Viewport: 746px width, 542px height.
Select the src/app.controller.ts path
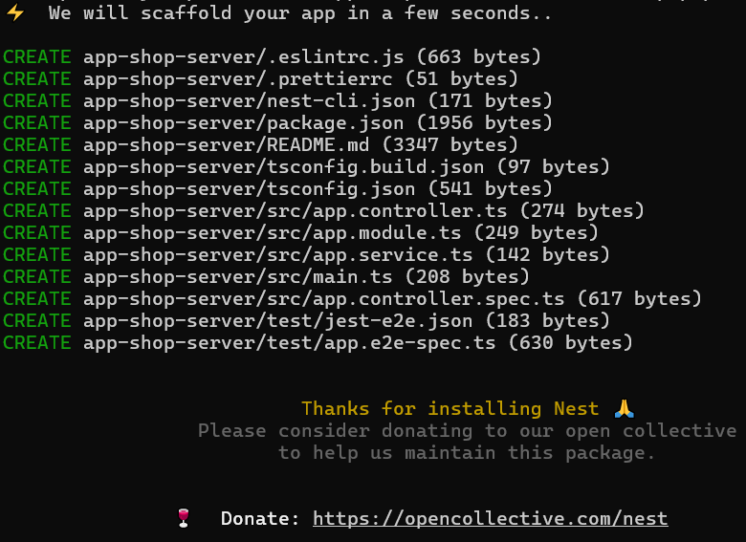[x=295, y=210]
